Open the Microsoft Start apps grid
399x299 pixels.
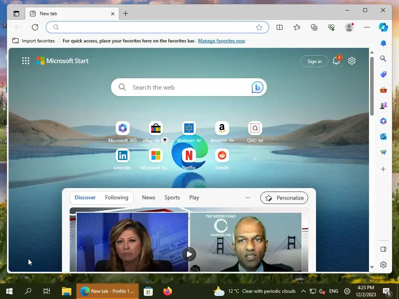25,61
